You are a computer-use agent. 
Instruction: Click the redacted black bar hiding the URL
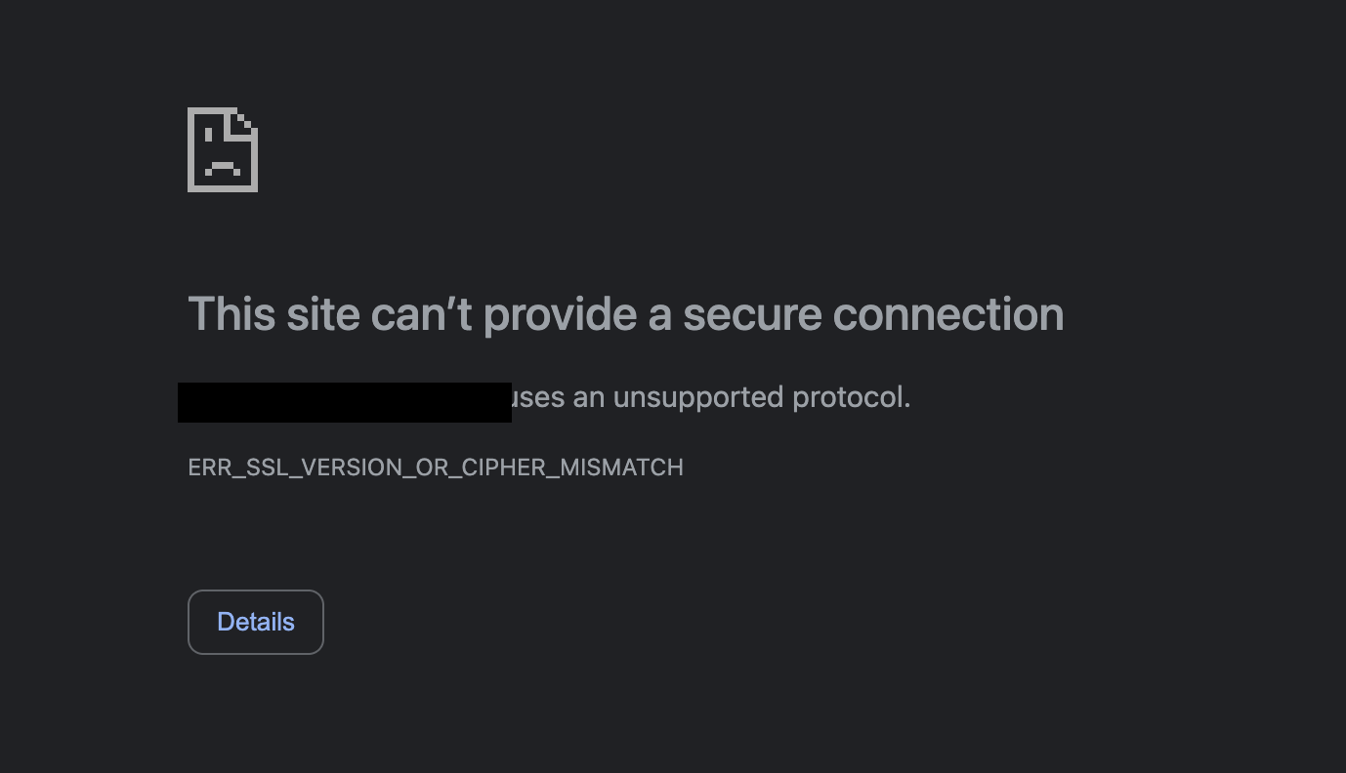click(x=344, y=401)
